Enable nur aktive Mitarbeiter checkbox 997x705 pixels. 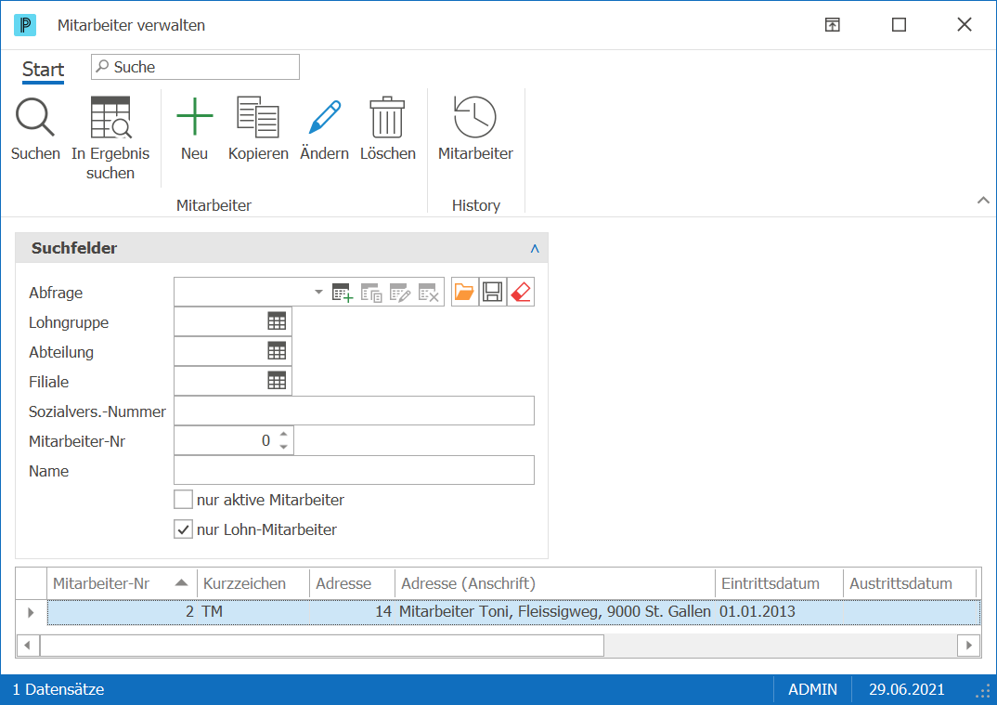click(183, 500)
